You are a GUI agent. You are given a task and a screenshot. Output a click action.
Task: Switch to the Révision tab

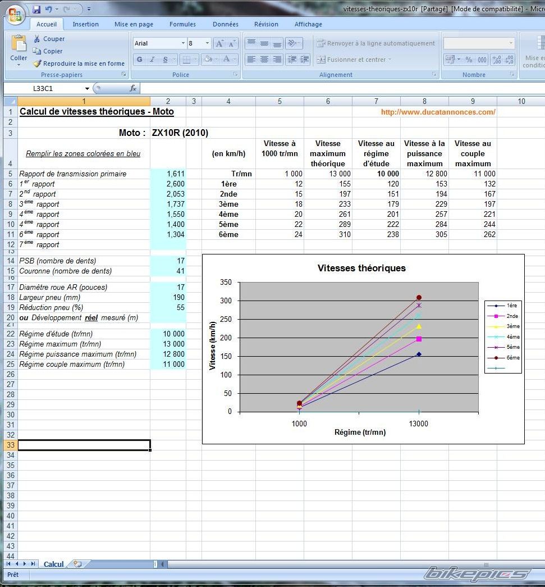(266, 24)
